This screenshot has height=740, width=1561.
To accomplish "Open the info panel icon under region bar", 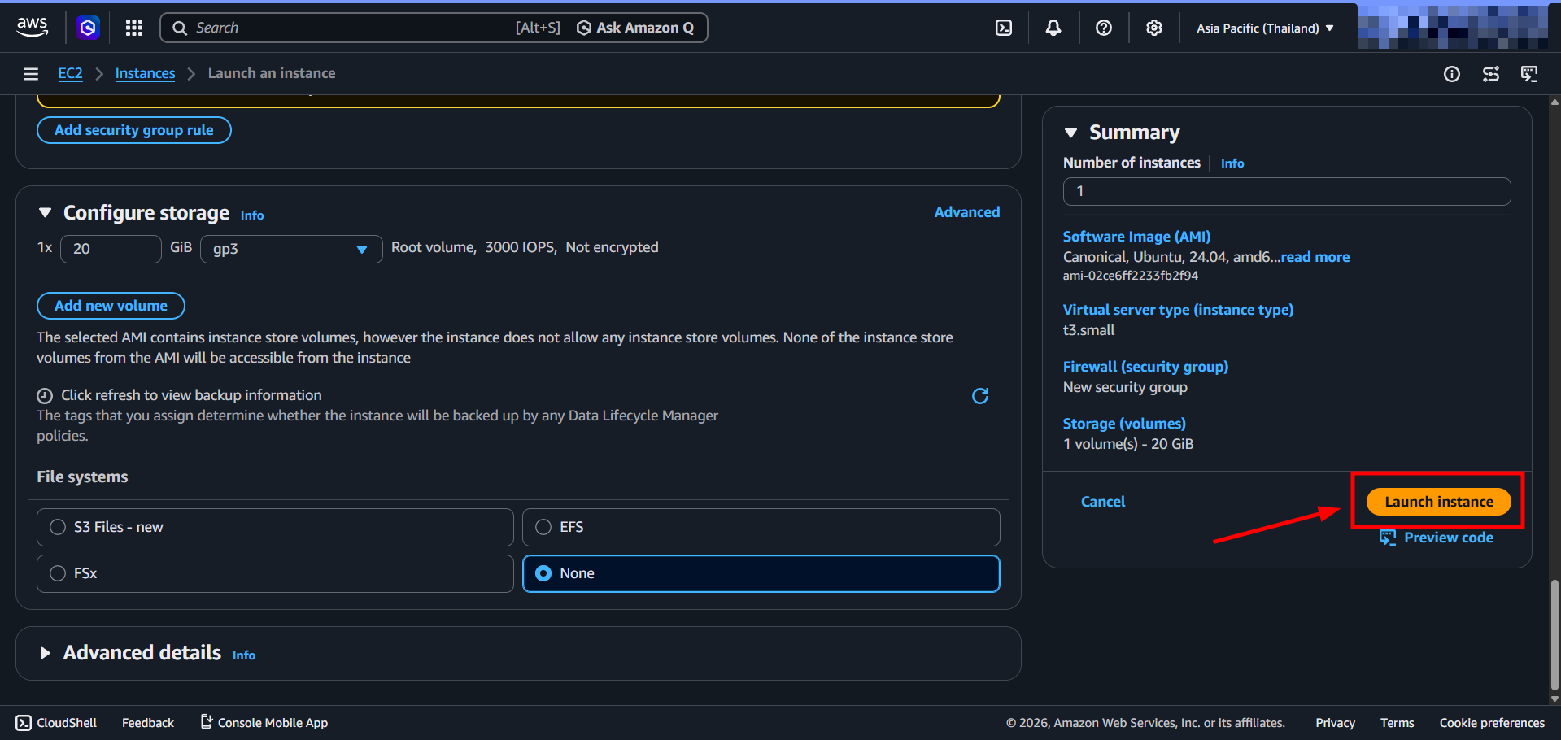I will click(1452, 74).
